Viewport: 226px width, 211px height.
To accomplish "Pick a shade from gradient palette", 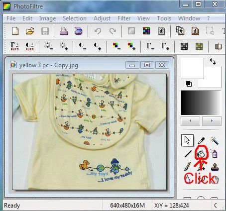I will pos(201,103).
